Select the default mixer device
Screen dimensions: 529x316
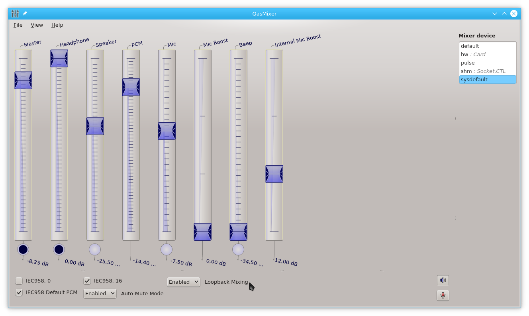pos(488,46)
